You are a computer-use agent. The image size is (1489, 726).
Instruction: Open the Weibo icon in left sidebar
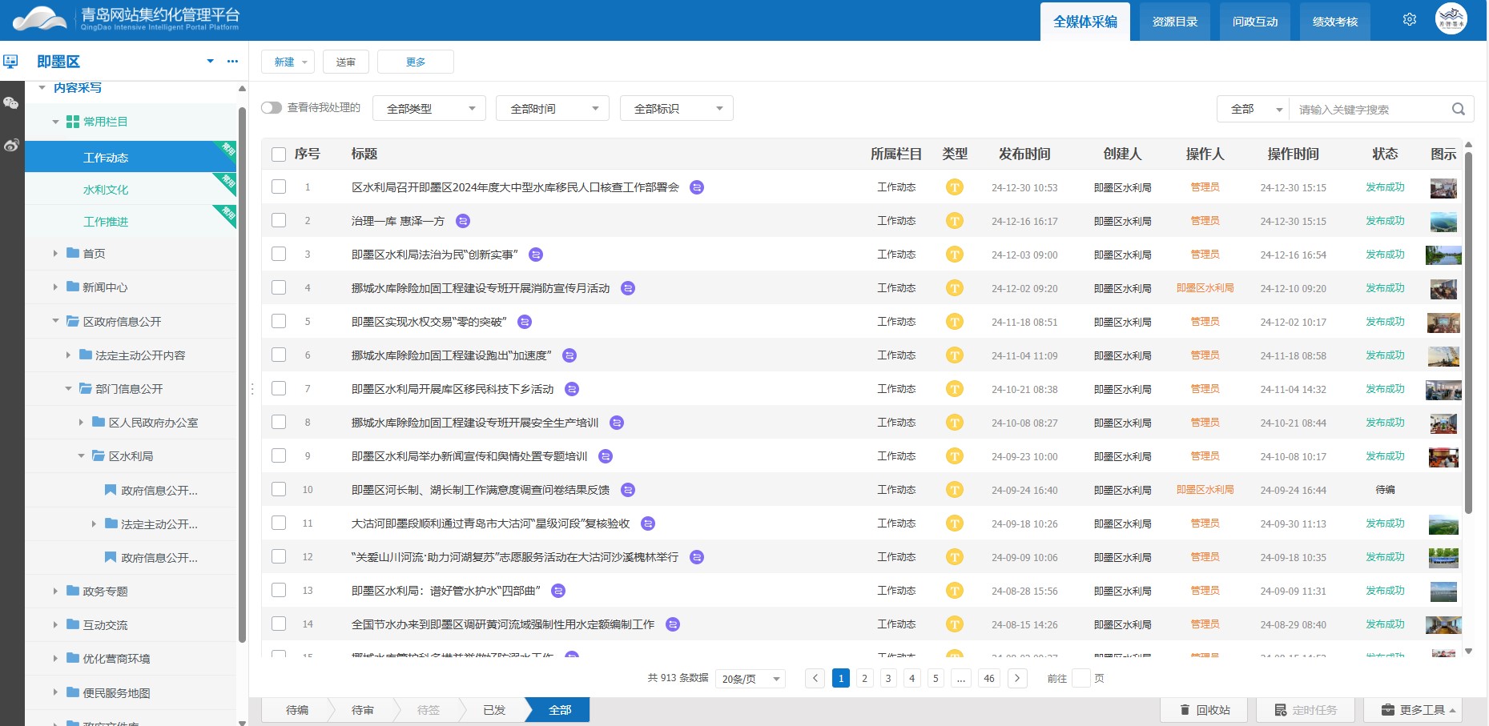point(11,145)
